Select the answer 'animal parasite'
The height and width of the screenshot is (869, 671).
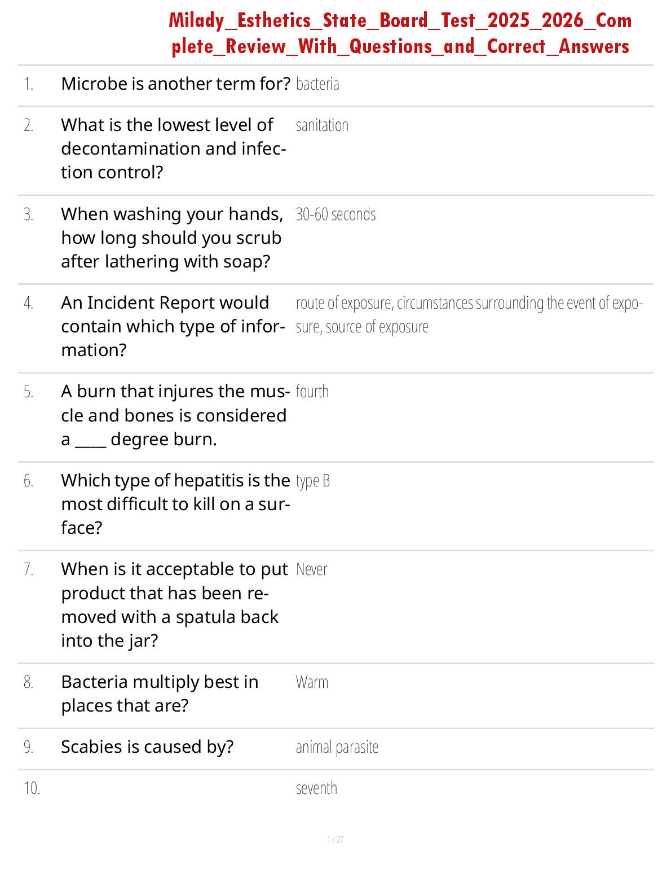click(x=337, y=747)
